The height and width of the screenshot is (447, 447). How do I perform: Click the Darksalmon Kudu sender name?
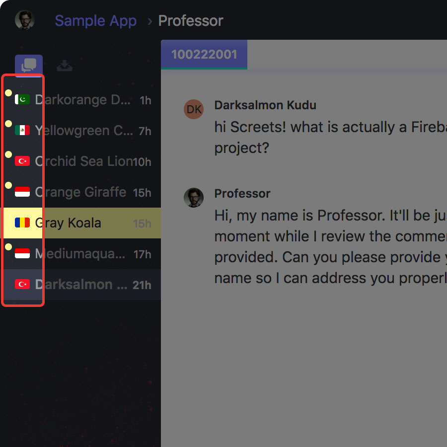coord(265,105)
